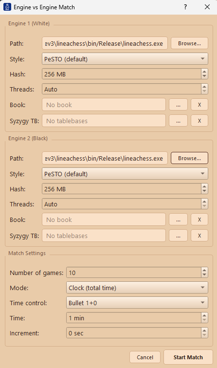This screenshot has height=368, width=217.
Task: Increase Number of games with up arrow
Action: pos(204,270)
